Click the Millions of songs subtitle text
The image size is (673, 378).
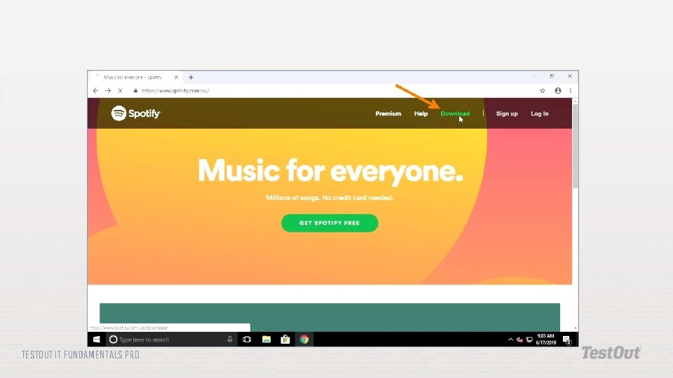point(329,197)
